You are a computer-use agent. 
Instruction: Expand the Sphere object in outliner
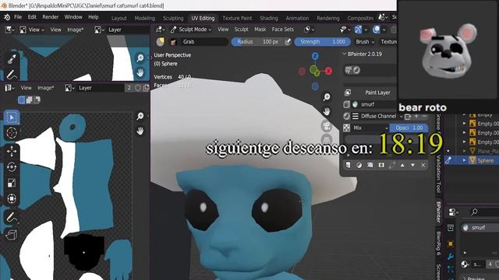[465, 160]
